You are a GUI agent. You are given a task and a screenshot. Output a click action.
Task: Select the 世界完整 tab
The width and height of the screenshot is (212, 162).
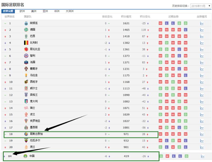tap(8, 11)
